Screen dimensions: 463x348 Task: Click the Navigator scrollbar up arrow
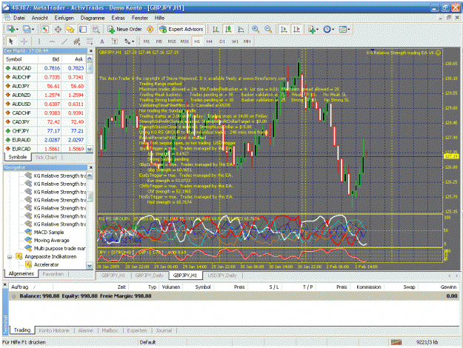[90, 176]
